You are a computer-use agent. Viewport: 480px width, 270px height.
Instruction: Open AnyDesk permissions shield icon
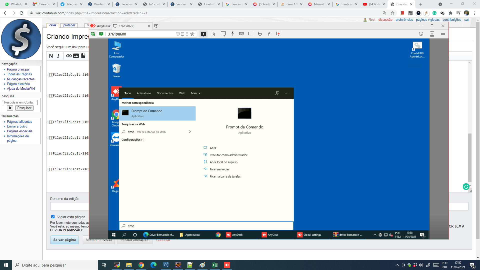tap(260, 34)
